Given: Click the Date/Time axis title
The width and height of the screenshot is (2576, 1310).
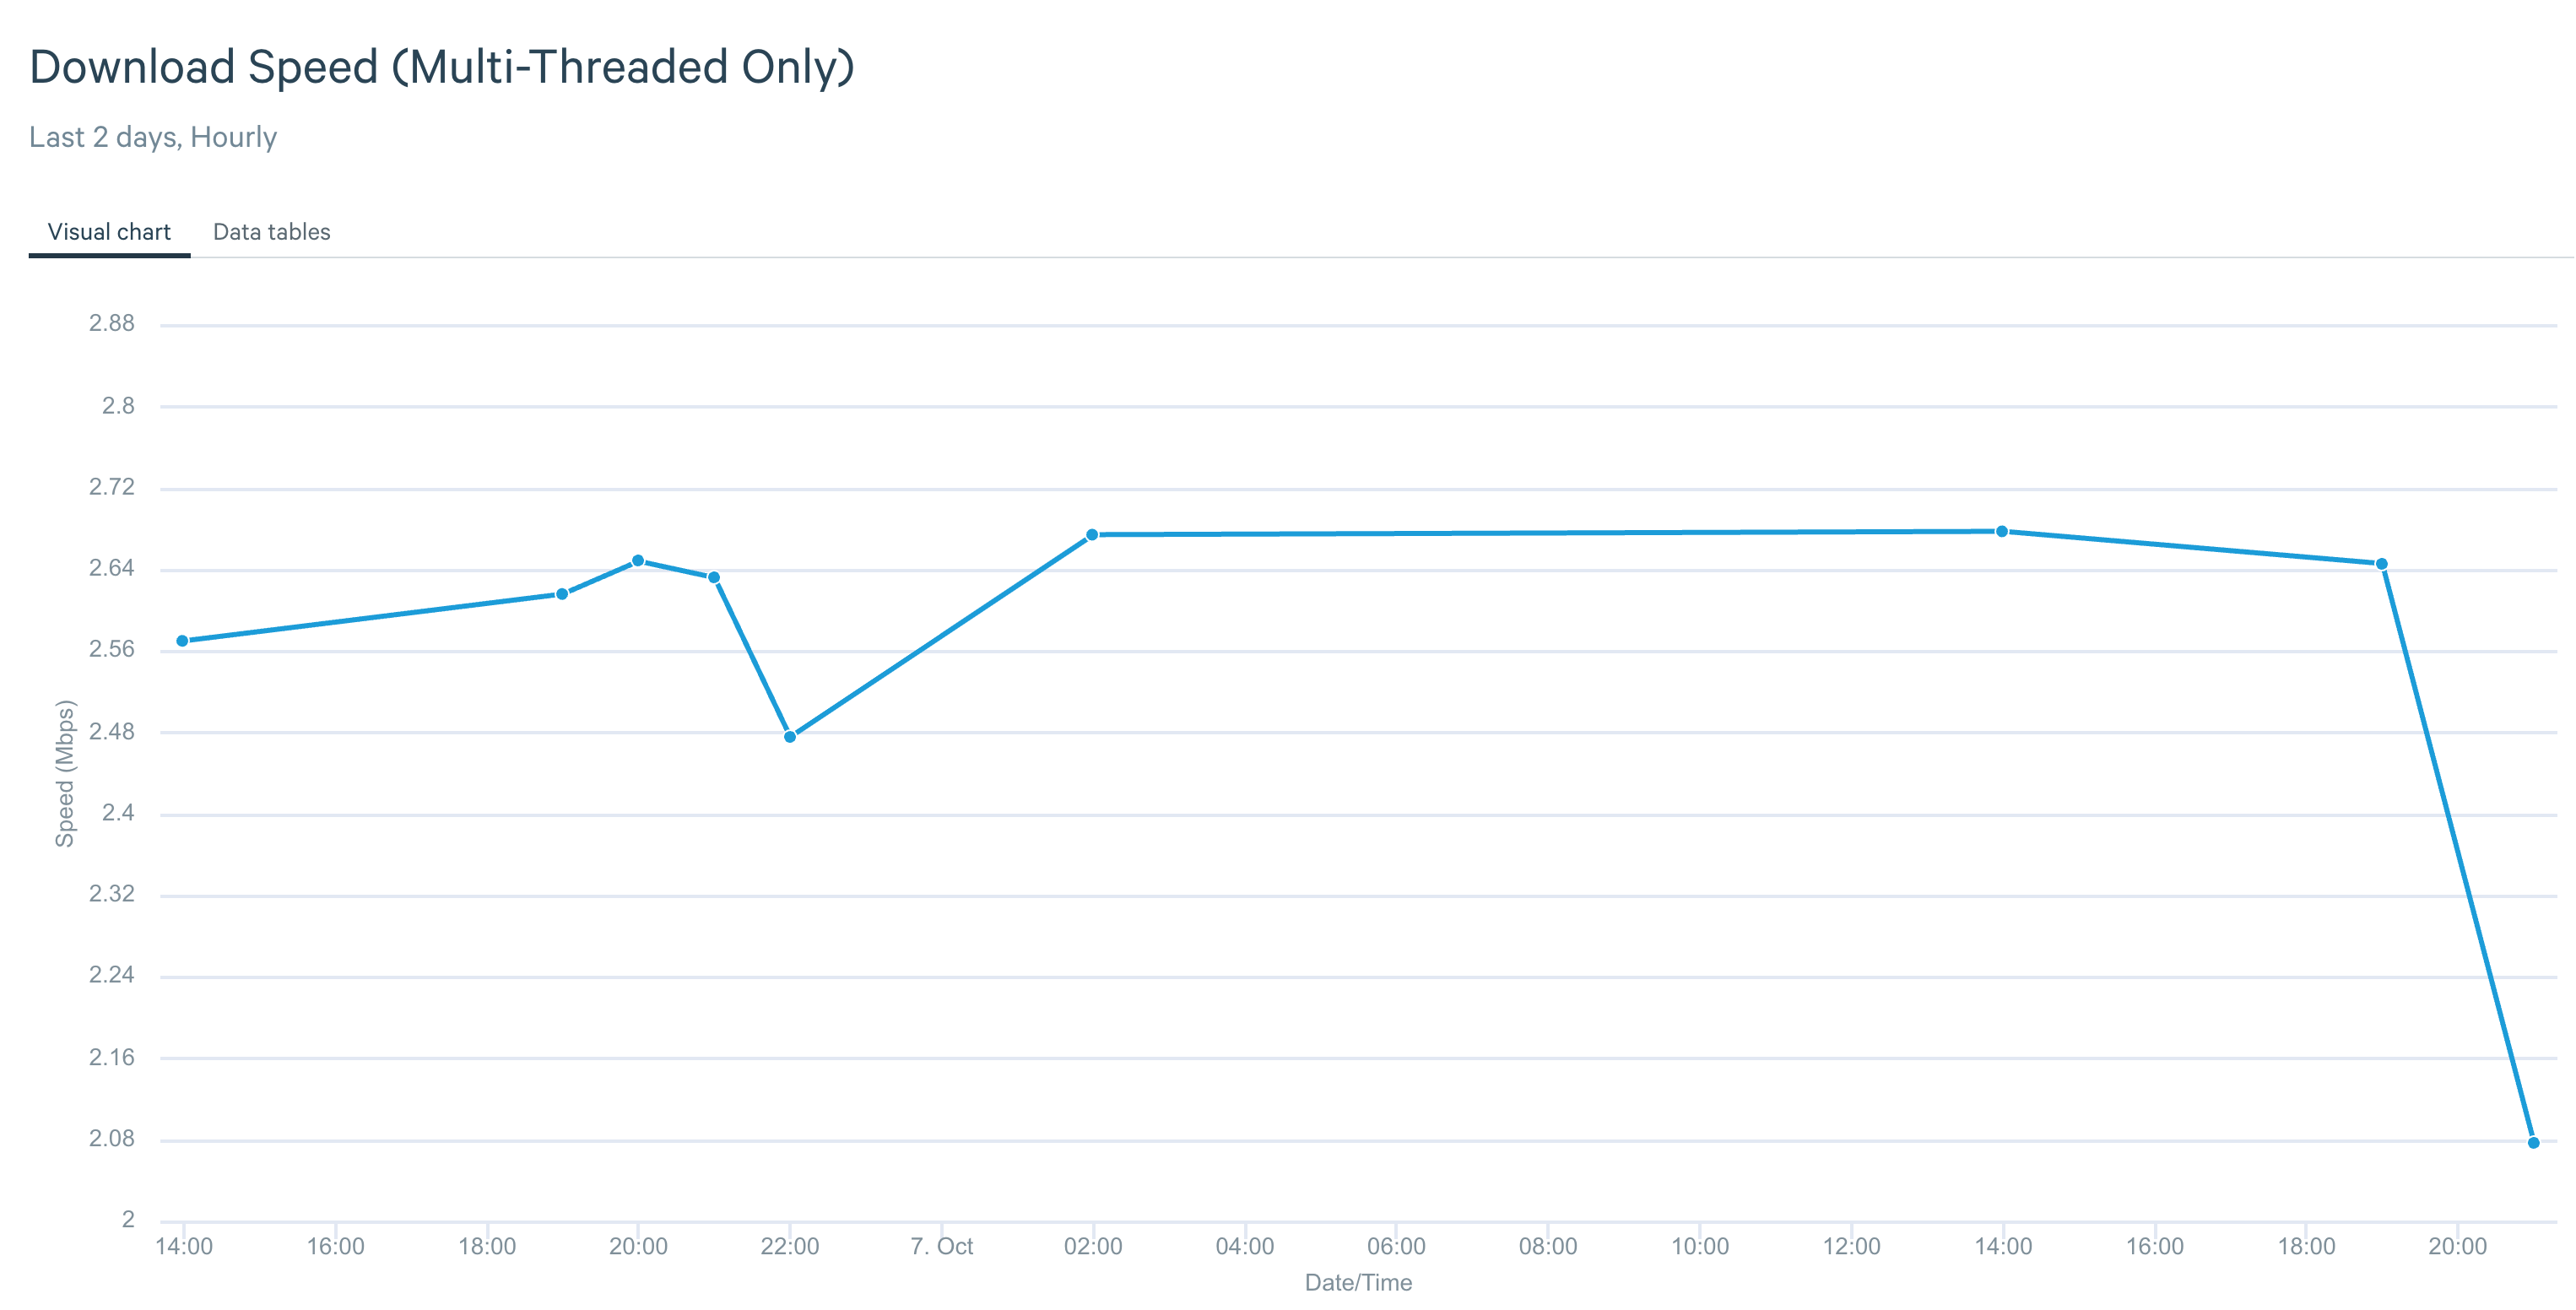Looking at the screenshot, I should pos(1358,1282).
